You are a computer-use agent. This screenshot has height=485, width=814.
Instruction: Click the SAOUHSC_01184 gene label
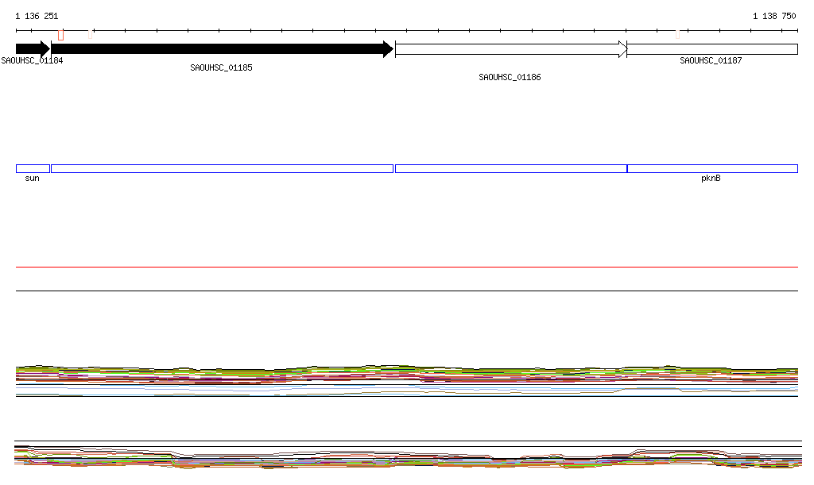coord(32,60)
